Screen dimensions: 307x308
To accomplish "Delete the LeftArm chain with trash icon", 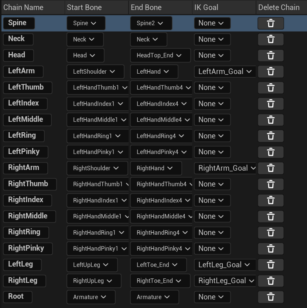I will (270, 71).
